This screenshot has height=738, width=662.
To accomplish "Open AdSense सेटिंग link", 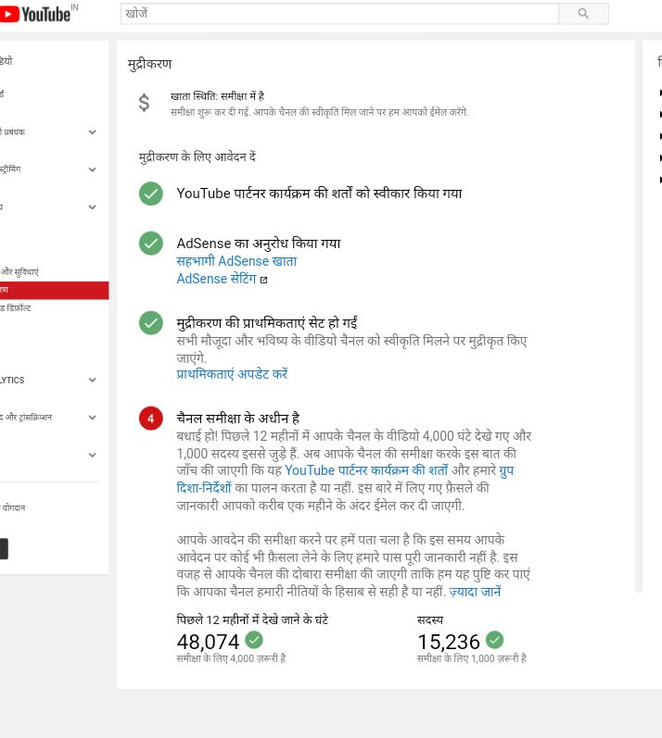I will point(216,279).
